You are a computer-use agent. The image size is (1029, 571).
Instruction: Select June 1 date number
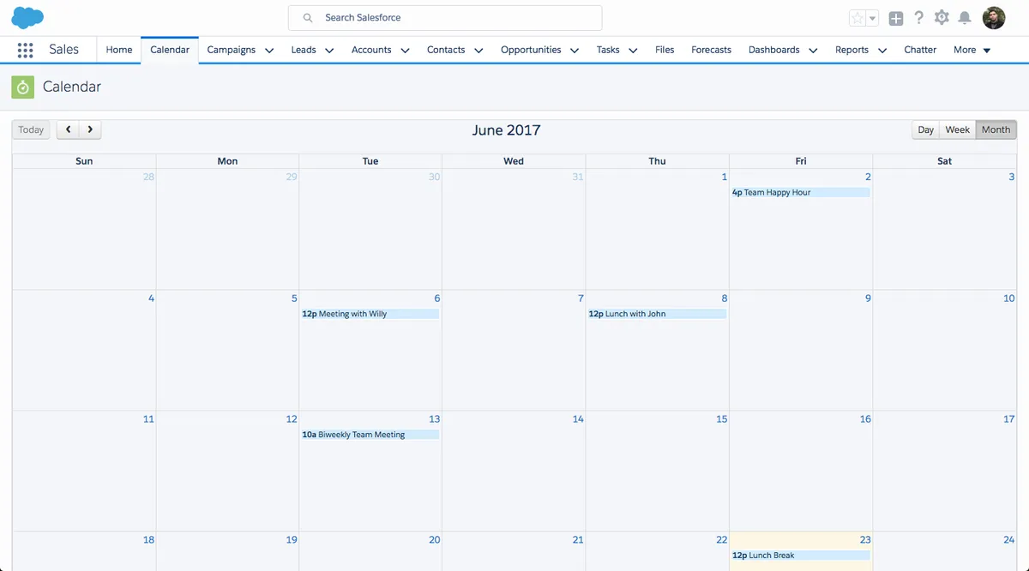coord(724,177)
